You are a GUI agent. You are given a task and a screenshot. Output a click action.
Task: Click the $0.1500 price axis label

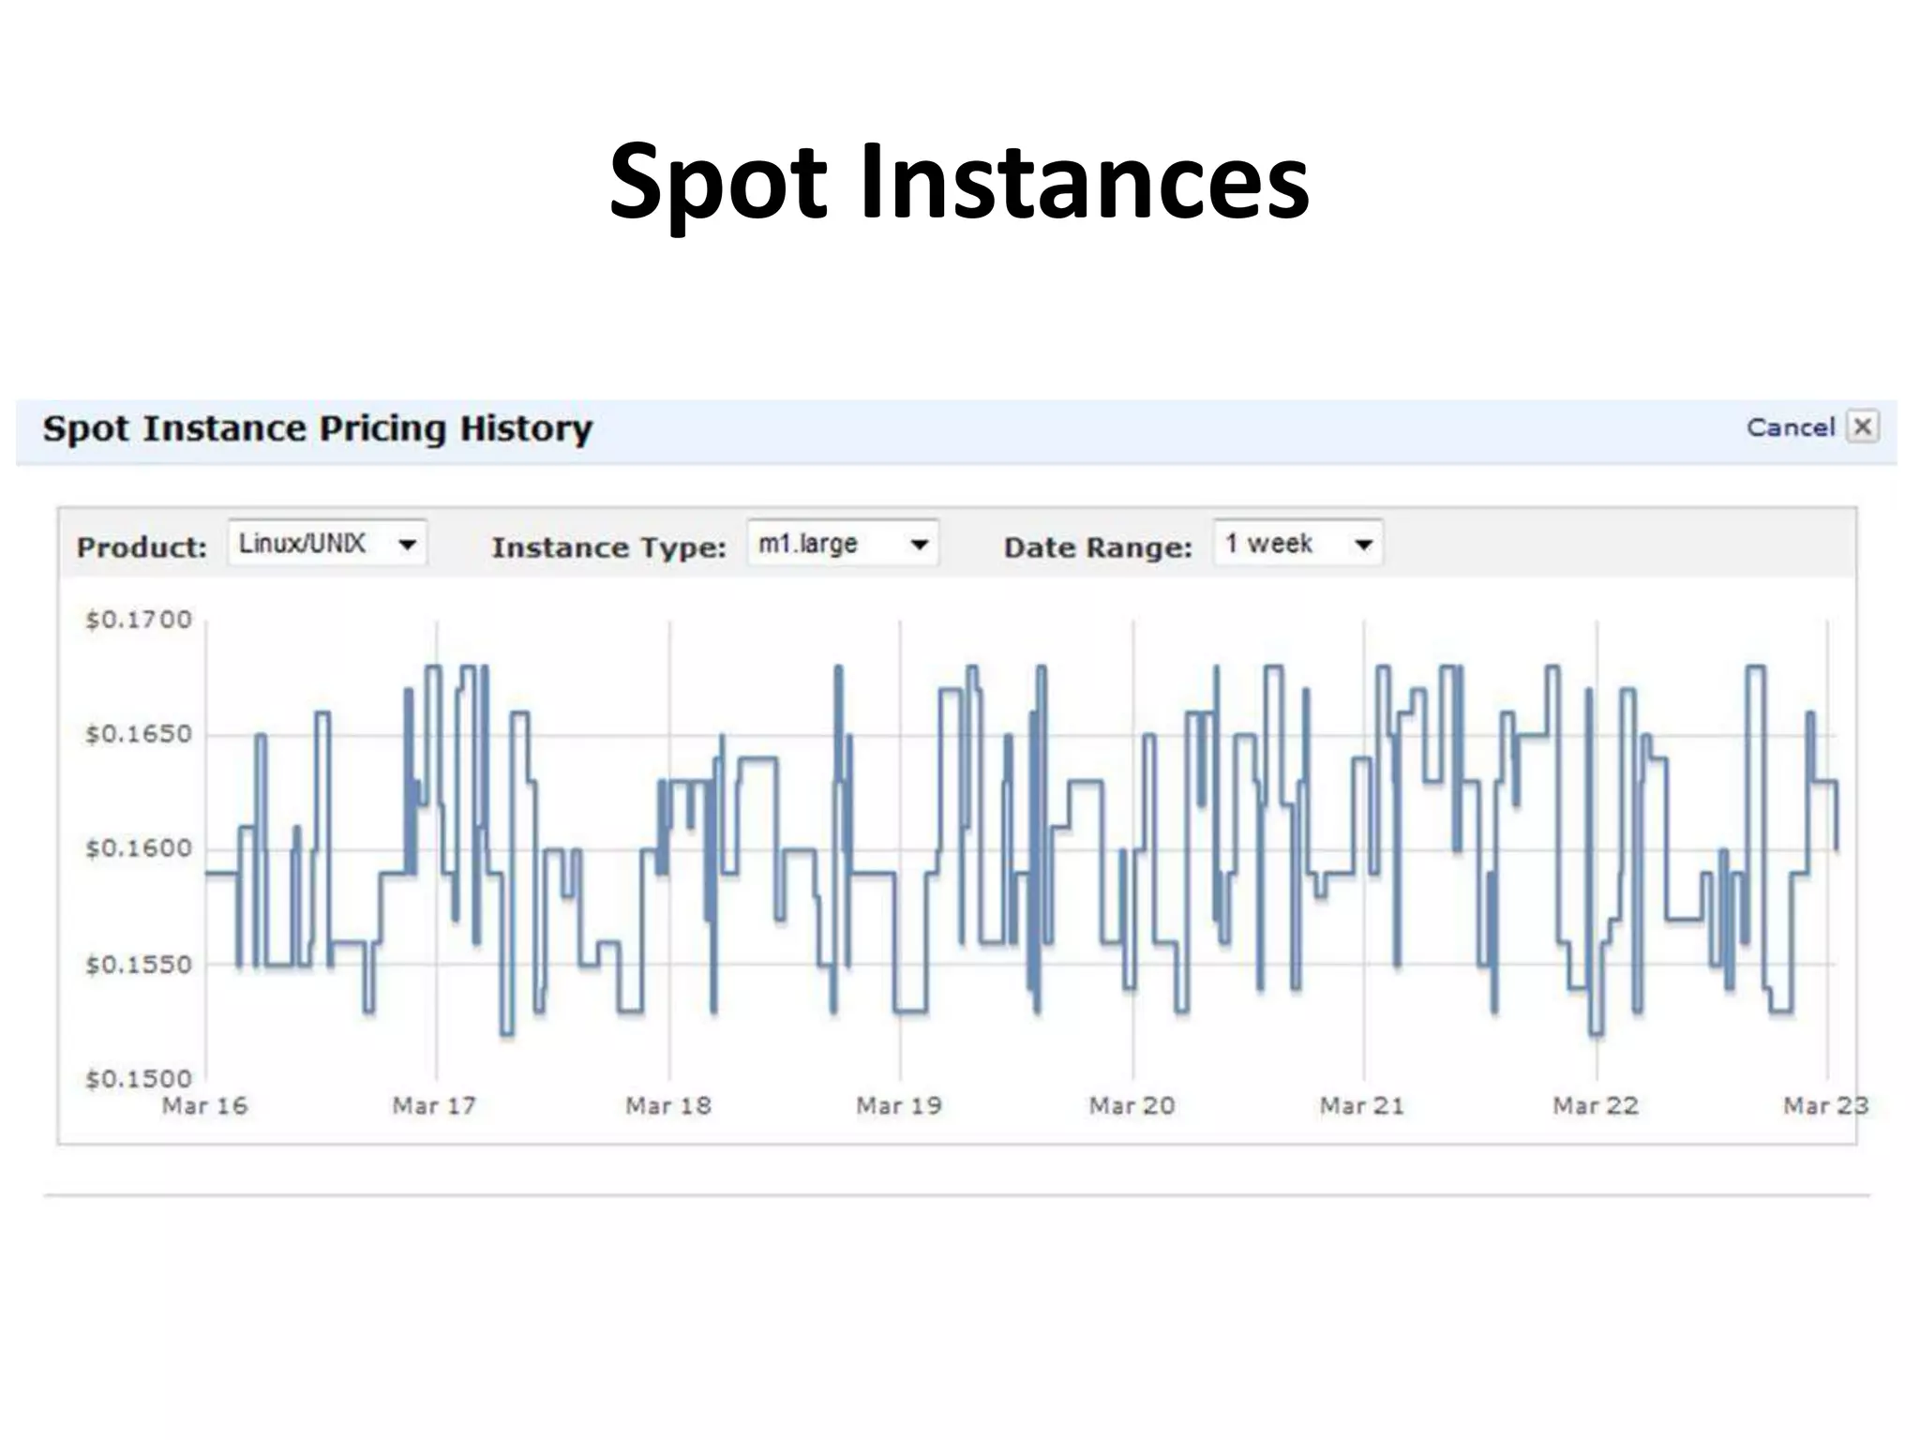[x=139, y=1078]
